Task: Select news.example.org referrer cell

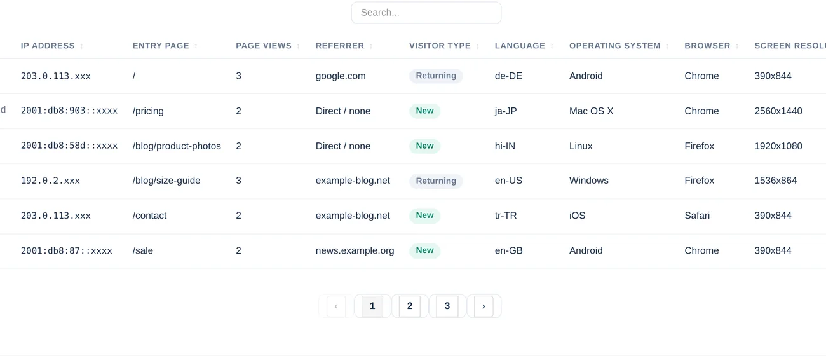Action: click(355, 250)
